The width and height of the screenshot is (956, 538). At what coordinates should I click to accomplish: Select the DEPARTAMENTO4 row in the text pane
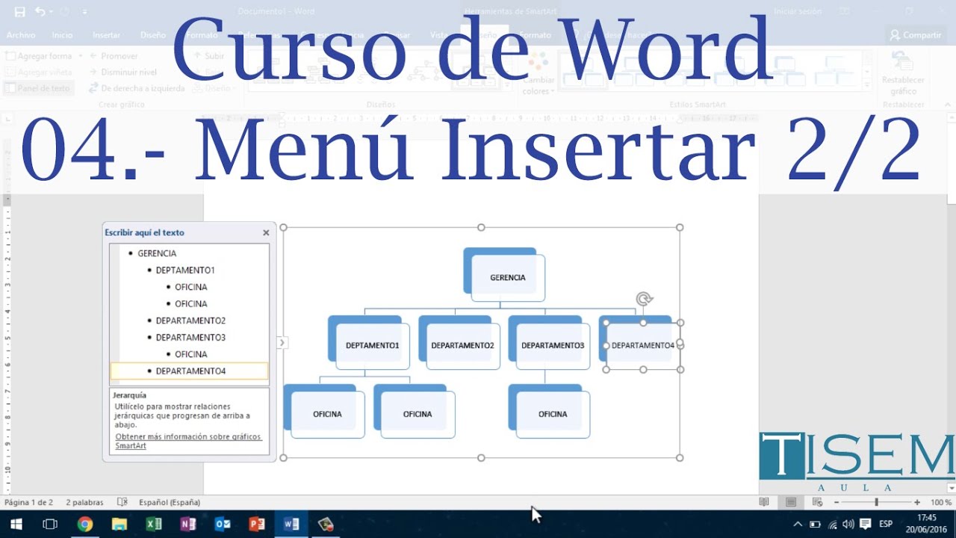click(x=189, y=371)
